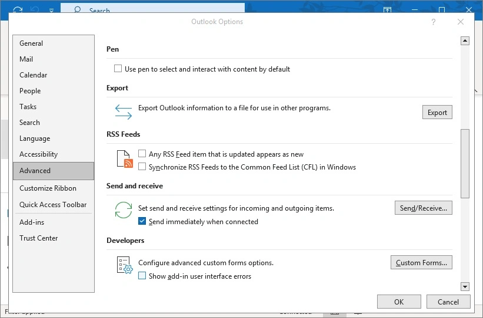Open Custom Forms options
This screenshot has height=318, width=483.
(421, 263)
